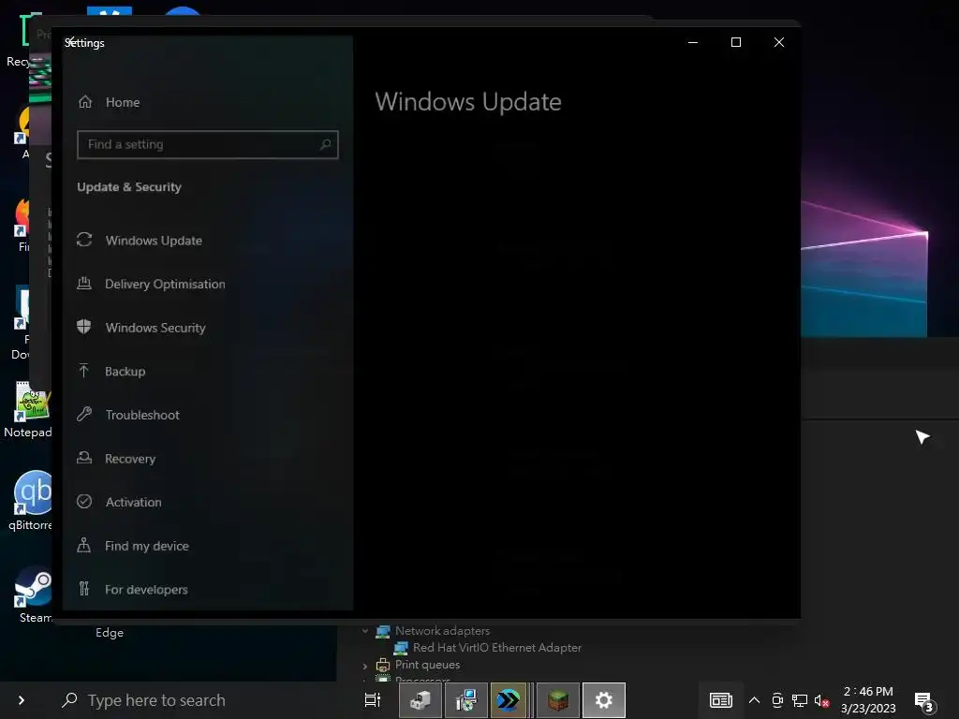Click the magnifier icon in Find a setting
This screenshot has width=959, height=719.
pos(325,144)
